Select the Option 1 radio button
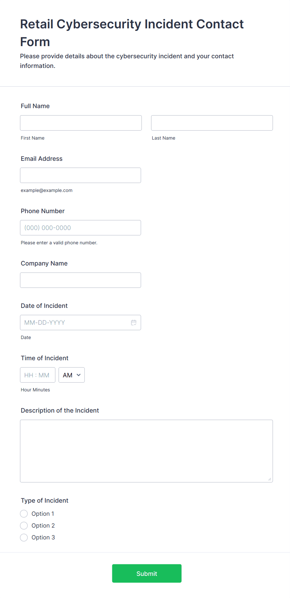 (24, 514)
